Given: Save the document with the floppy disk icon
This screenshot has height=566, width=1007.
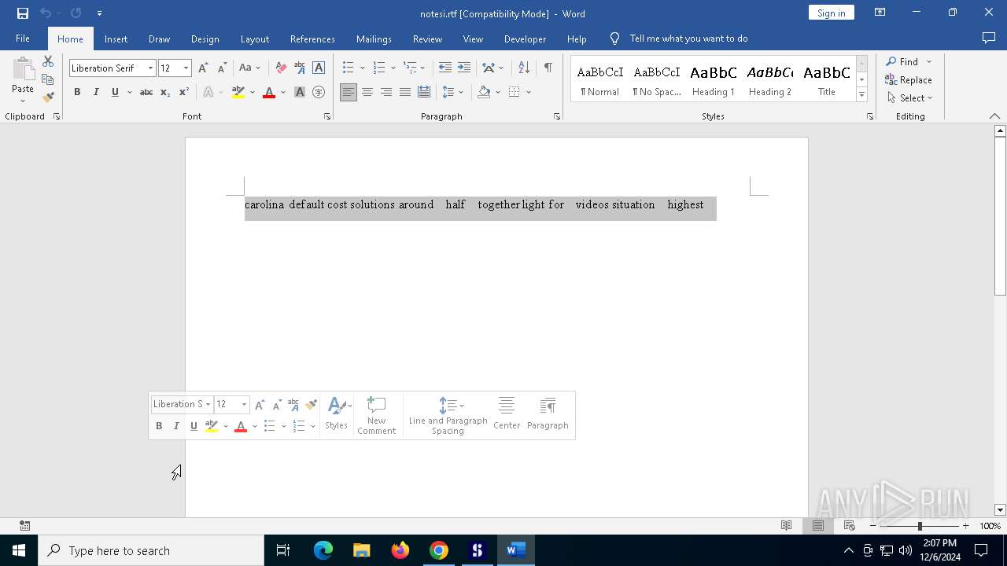Looking at the screenshot, I should [x=23, y=13].
